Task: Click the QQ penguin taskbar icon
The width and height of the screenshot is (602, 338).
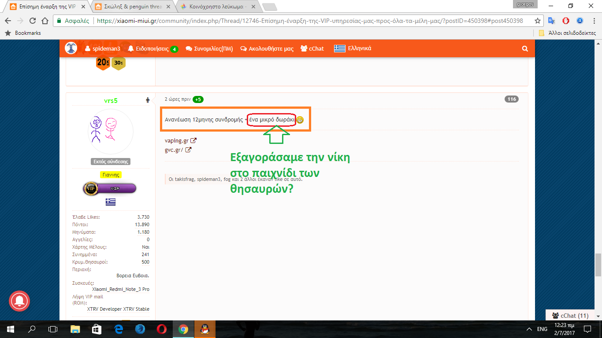Action: pyautogui.click(x=205, y=329)
